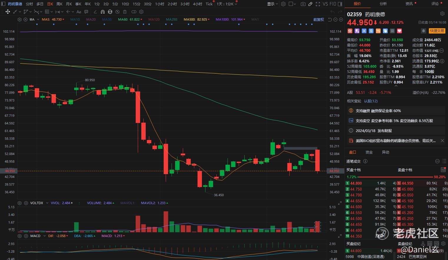Open the 1天:1分K period dropdown
The width and height of the screenshot is (448, 260).
(x=236, y=4)
